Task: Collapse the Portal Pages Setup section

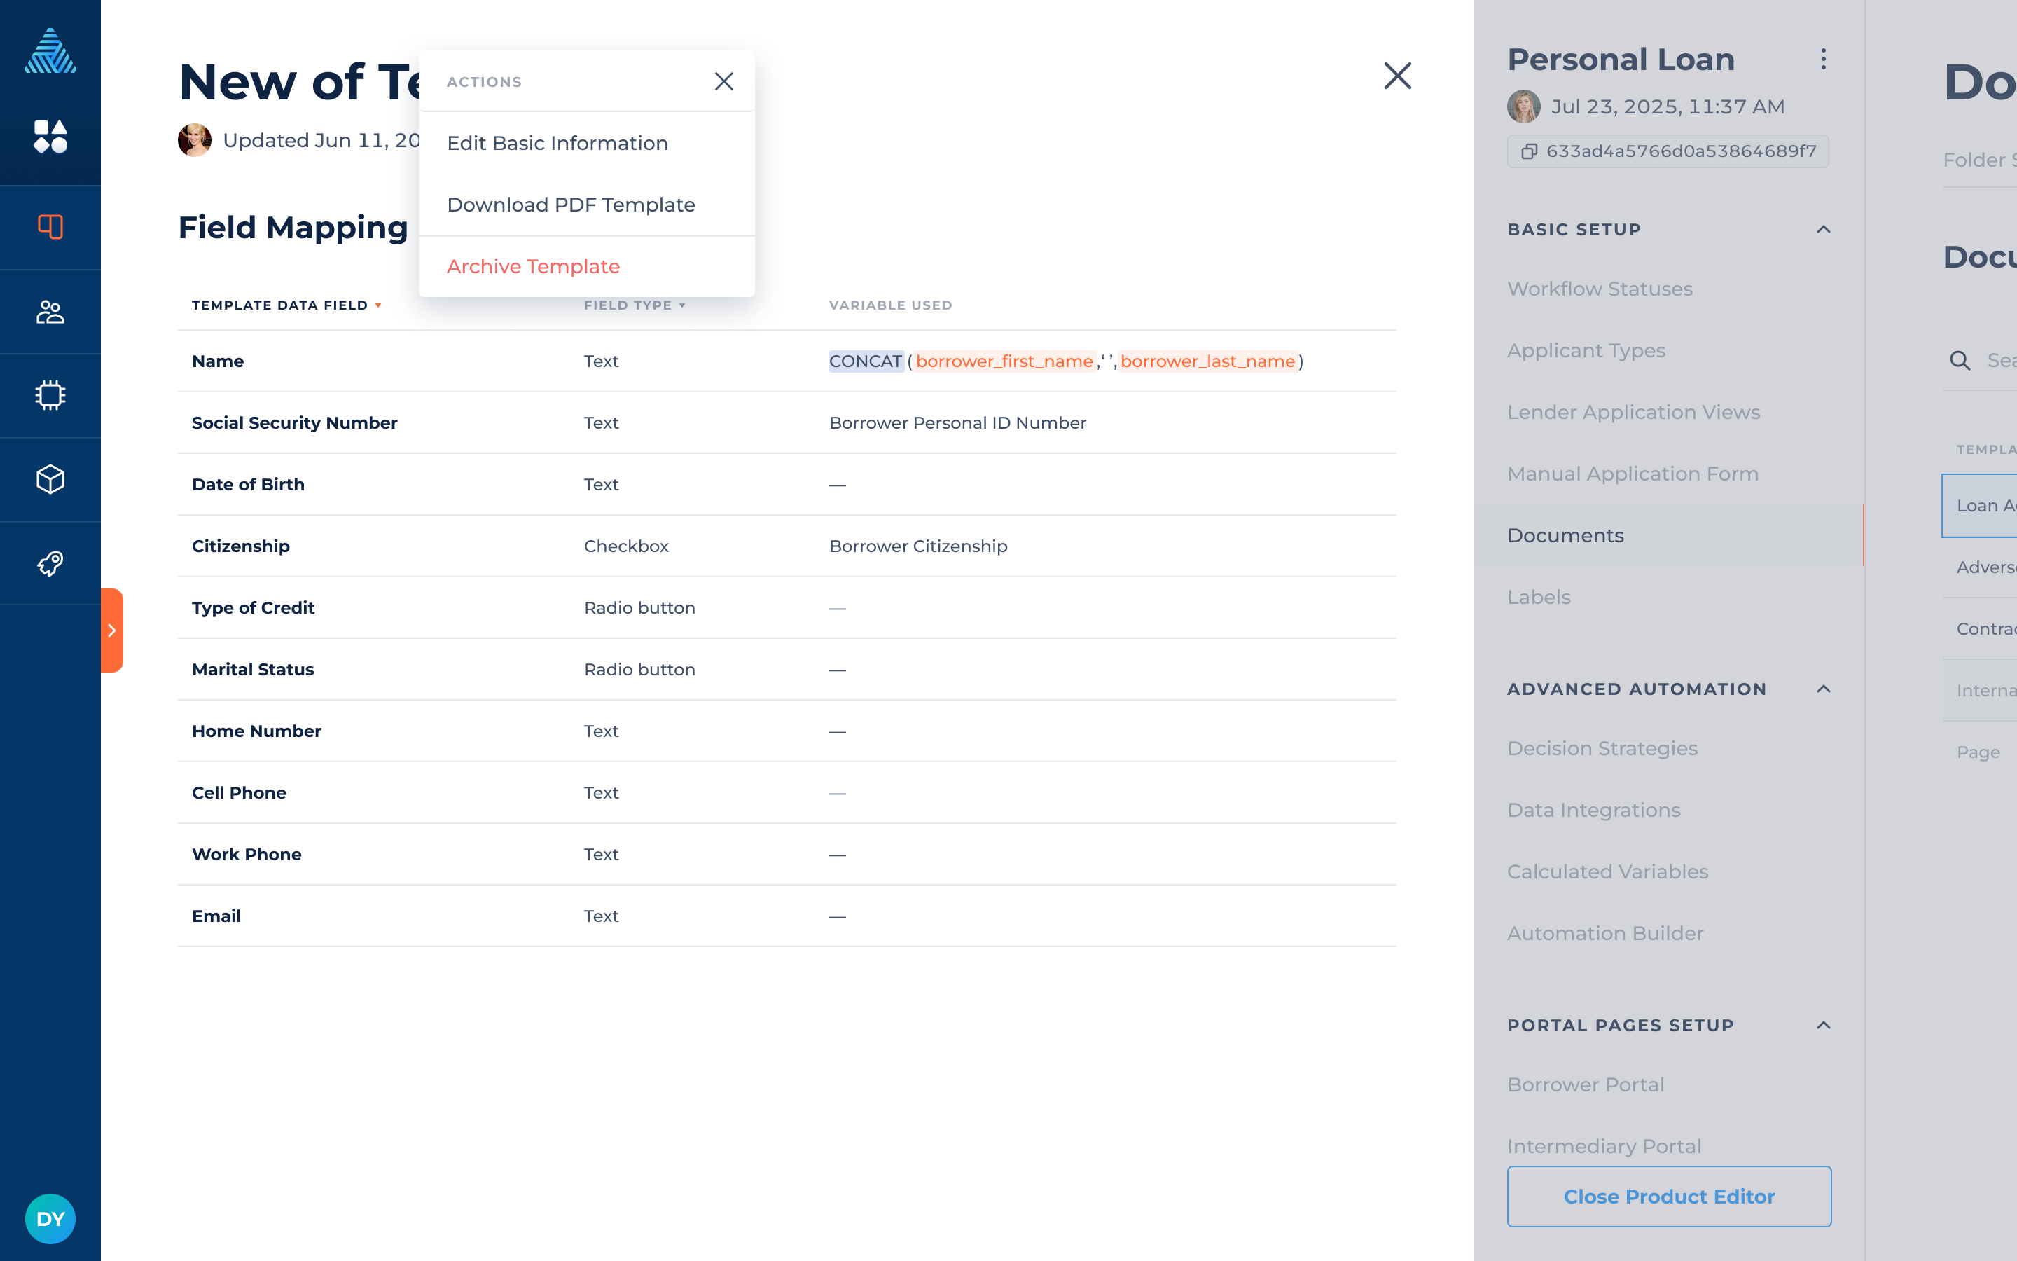Action: click(1823, 1025)
